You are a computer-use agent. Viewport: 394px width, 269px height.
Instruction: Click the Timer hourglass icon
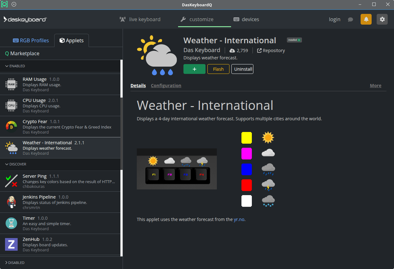point(11,223)
